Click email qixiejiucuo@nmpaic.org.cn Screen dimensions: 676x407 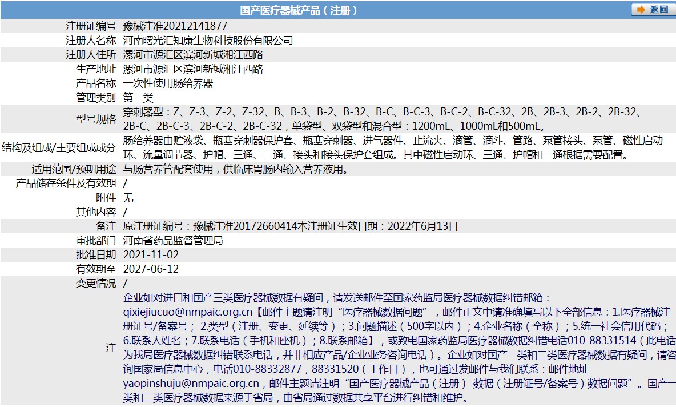tap(187, 312)
